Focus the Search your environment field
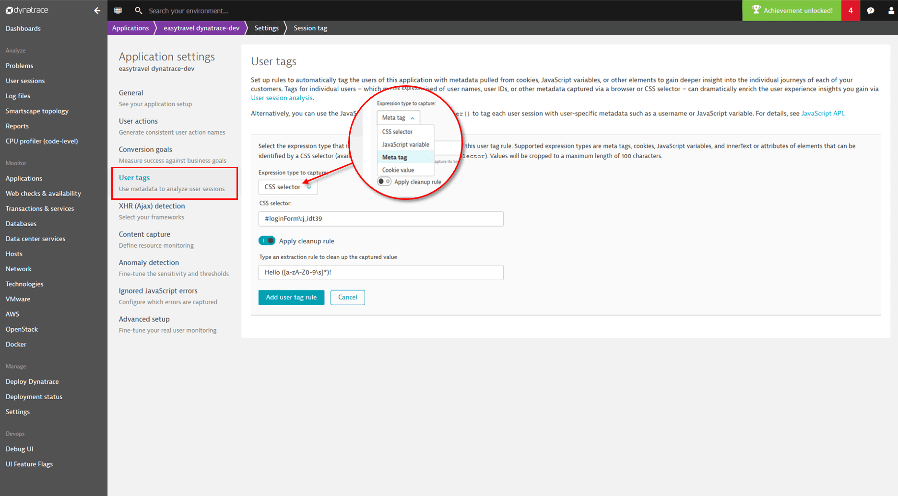The width and height of the screenshot is (898, 496). pyautogui.click(x=189, y=11)
